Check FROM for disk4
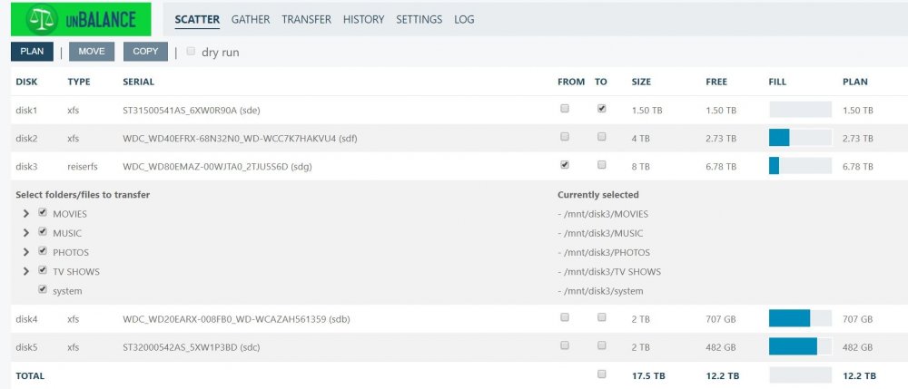 [x=565, y=317]
